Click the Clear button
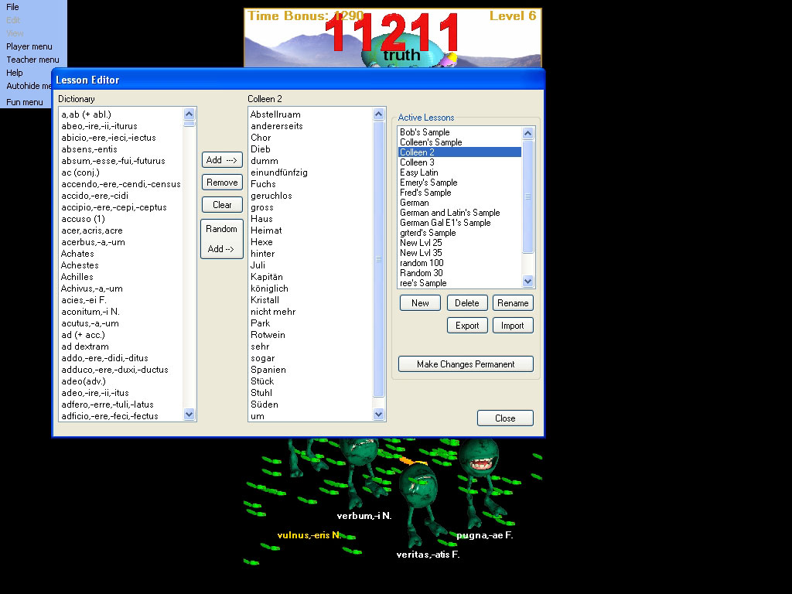 point(222,205)
